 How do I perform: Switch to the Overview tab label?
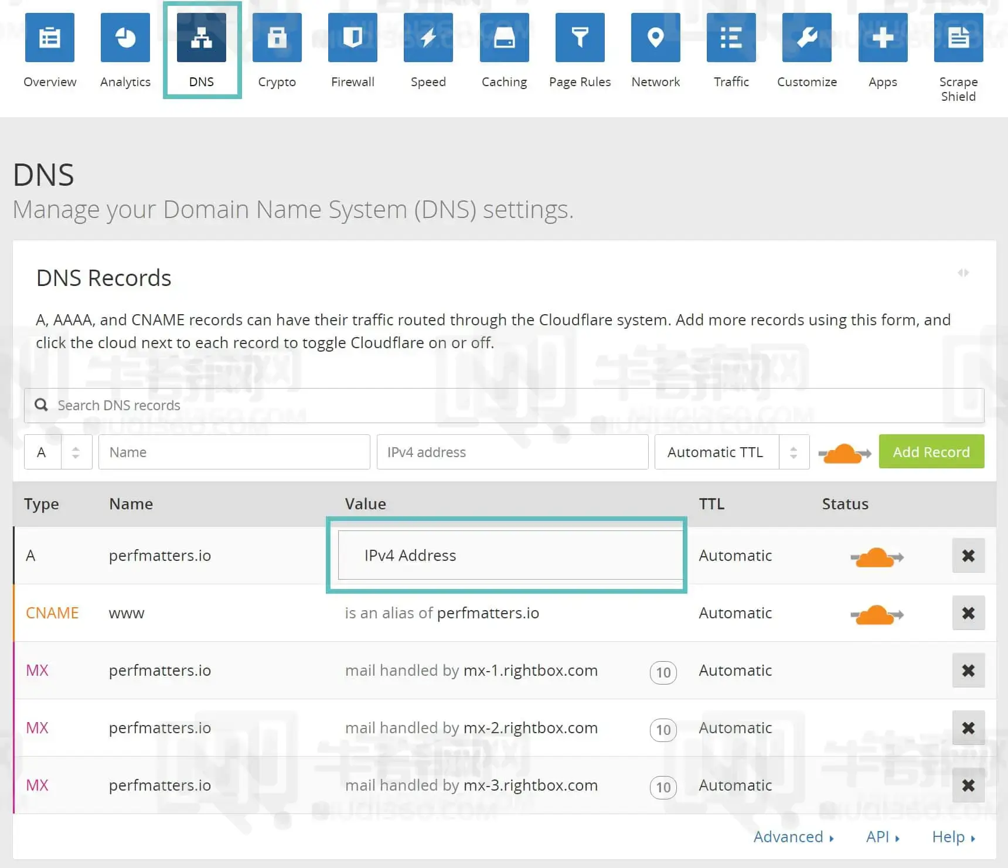(50, 82)
